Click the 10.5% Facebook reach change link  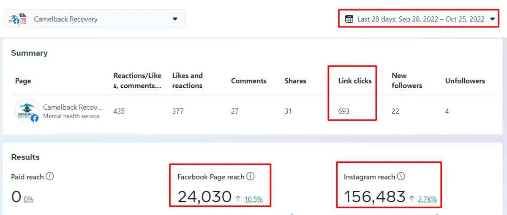pos(253,199)
